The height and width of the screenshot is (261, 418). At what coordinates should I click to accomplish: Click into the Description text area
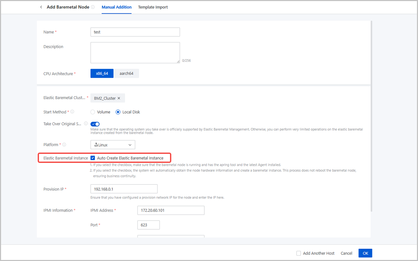click(135, 53)
